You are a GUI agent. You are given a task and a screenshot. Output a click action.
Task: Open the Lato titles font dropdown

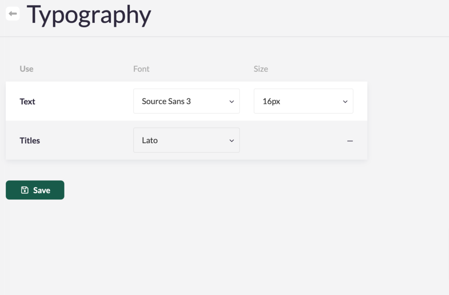[x=186, y=140]
